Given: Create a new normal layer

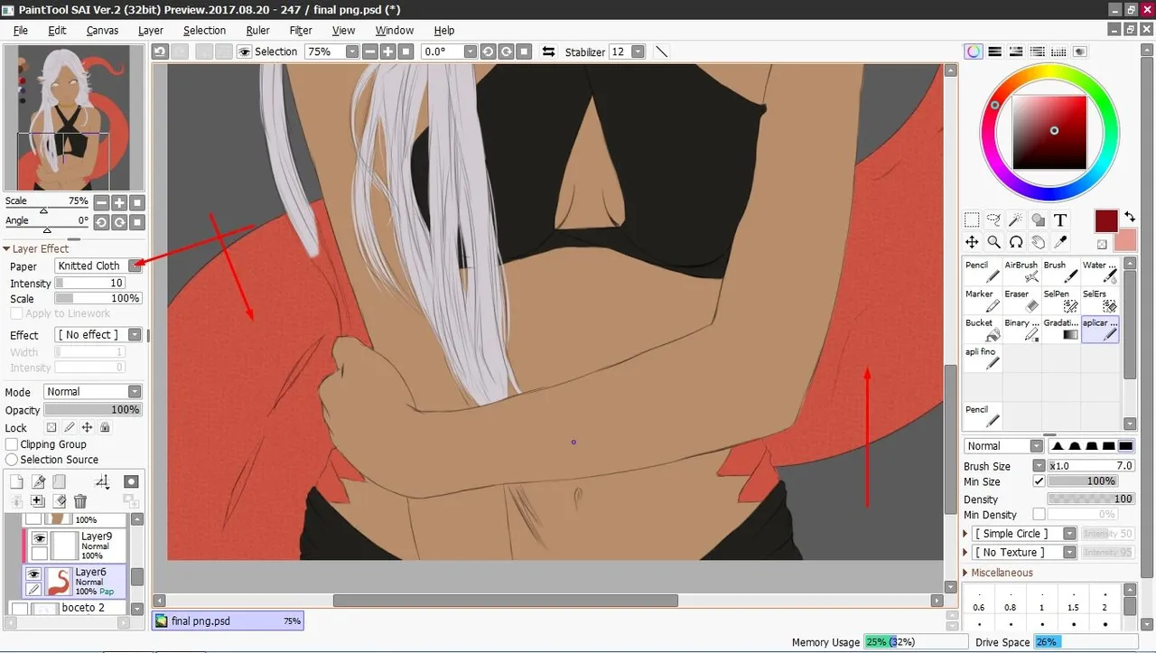Looking at the screenshot, I should (x=15, y=482).
